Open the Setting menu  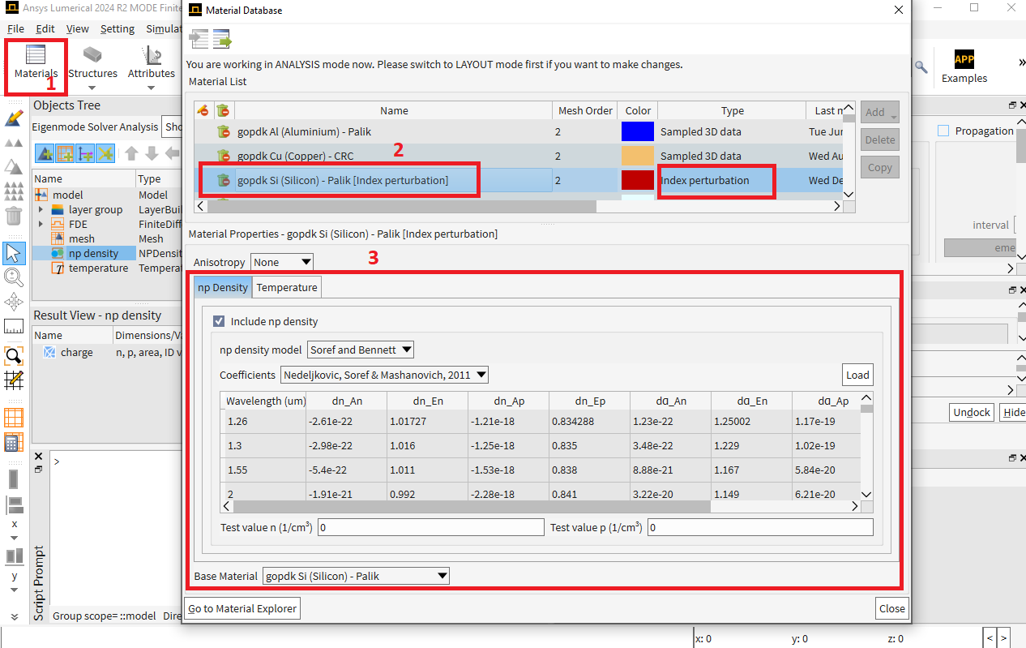118,28
